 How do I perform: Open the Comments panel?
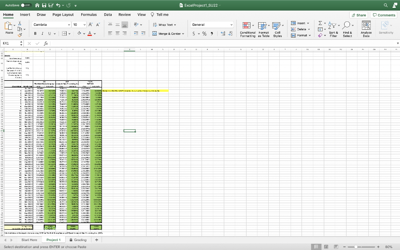384,14
